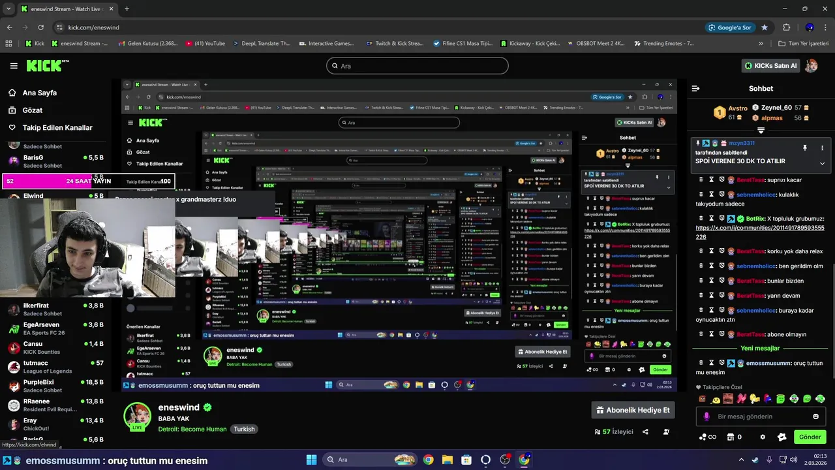
Task: Bookmark this page with star icon
Action: coord(764,27)
